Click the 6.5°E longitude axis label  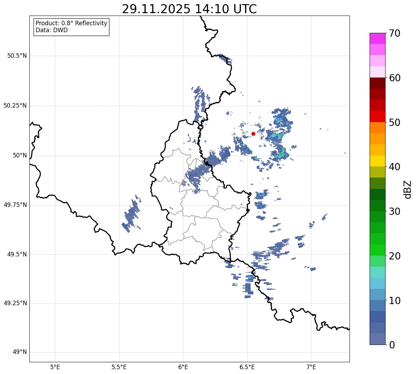click(x=247, y=367)
